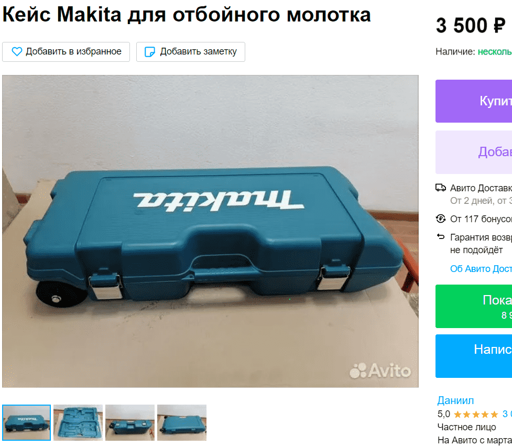
Task: Buy the item with purple Купить button
Action: 474,101
